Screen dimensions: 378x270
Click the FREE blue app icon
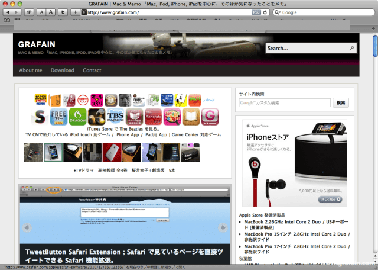pos(59,116)
